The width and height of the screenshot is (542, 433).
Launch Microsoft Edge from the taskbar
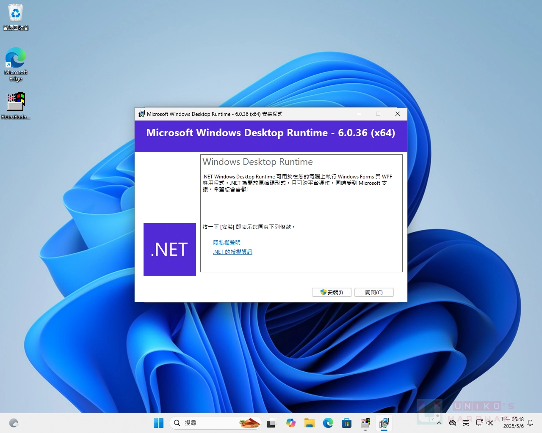tap(328, 423)
